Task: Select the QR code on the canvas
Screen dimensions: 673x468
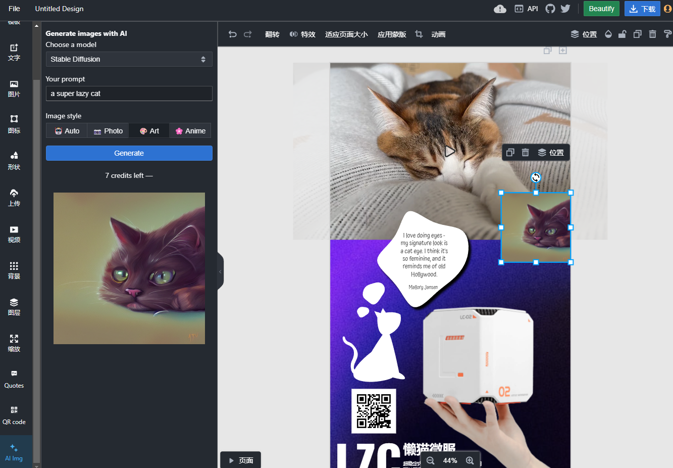Action: click(x=374, y=411)
